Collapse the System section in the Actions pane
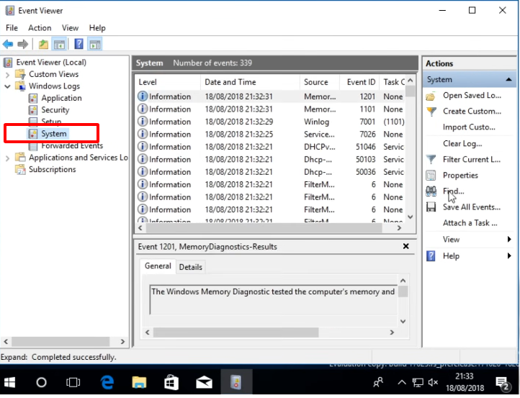Image resolution: width=520 pixels, height=398 pixels. click(x=509, y=79)
